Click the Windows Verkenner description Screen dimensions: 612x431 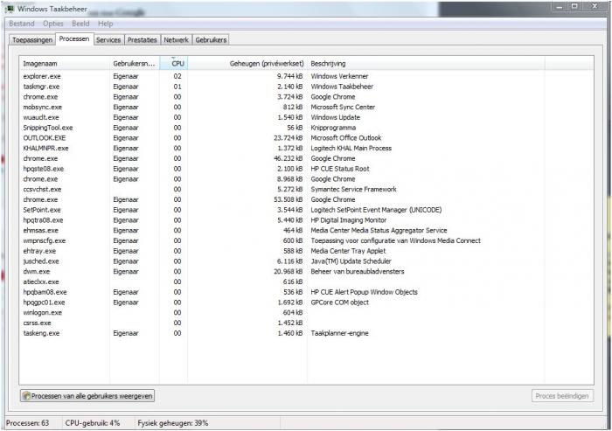[x=339, y=76]
